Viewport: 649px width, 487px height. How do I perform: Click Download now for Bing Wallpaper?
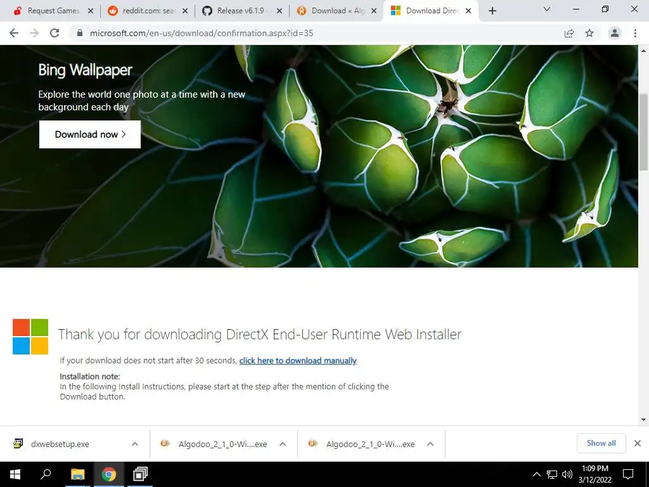pyautogui.click(x=90, y=134)
